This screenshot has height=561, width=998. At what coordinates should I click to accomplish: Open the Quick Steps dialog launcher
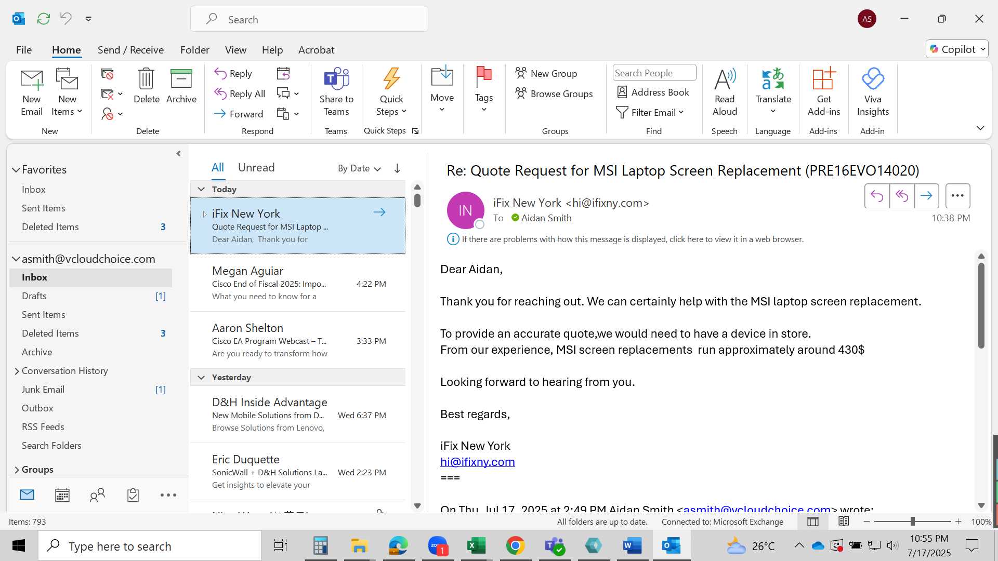[x=415, y=131]
